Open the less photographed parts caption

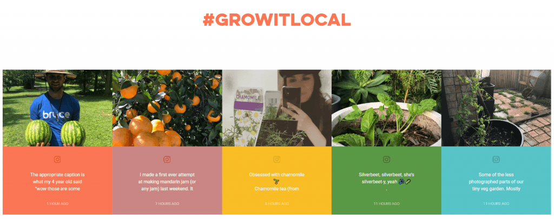pos(496,182)
